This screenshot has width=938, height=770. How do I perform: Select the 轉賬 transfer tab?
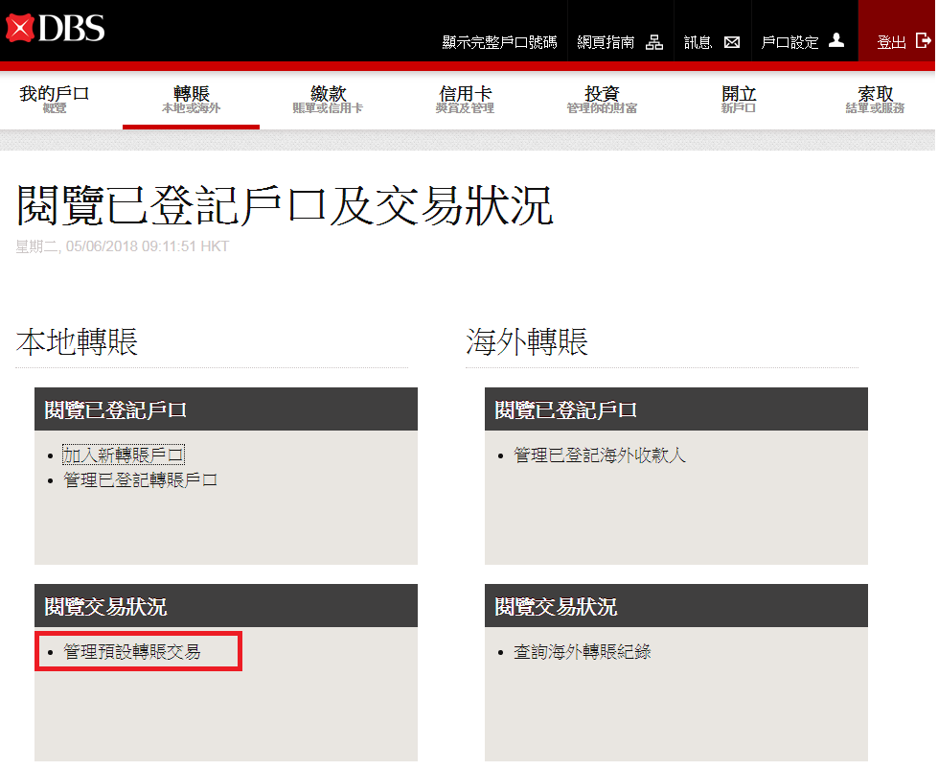click(191, 99)
